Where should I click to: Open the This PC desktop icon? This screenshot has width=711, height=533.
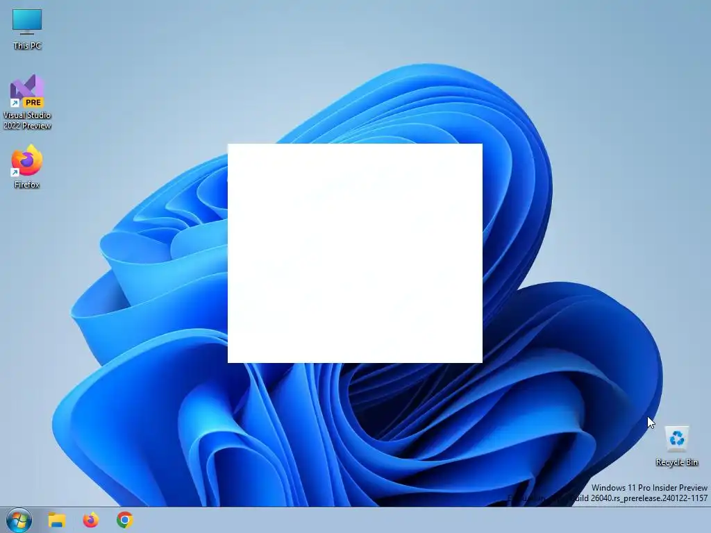click(27, 29)
